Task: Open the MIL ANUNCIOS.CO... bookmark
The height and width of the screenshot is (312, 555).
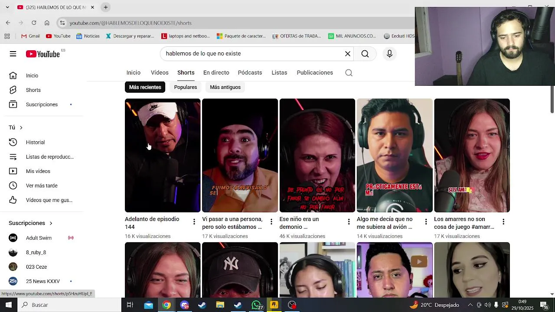Action: point(352,36)
